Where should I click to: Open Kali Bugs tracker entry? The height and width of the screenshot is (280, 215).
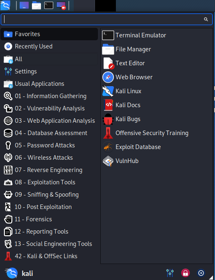(156, 119)
